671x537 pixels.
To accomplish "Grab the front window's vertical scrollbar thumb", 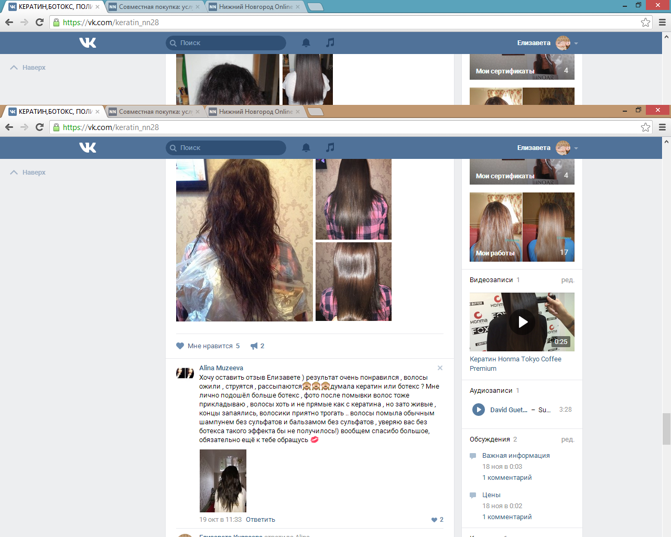I will click(x=666, y=429).
